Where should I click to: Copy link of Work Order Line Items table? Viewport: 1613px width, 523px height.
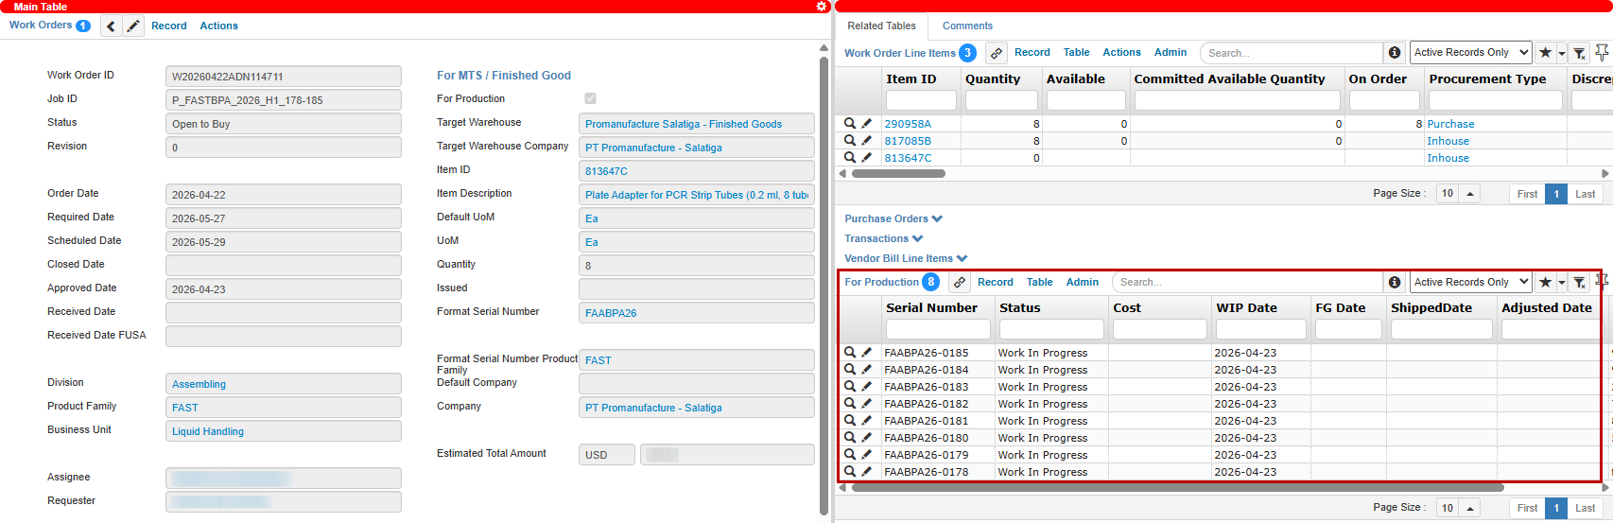click(996, 53)
